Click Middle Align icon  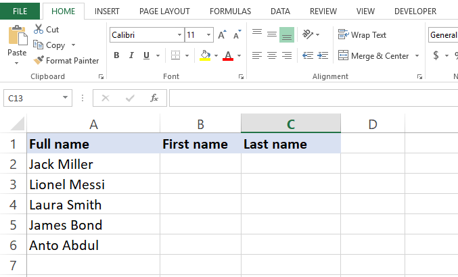click(x=272, y=34)
